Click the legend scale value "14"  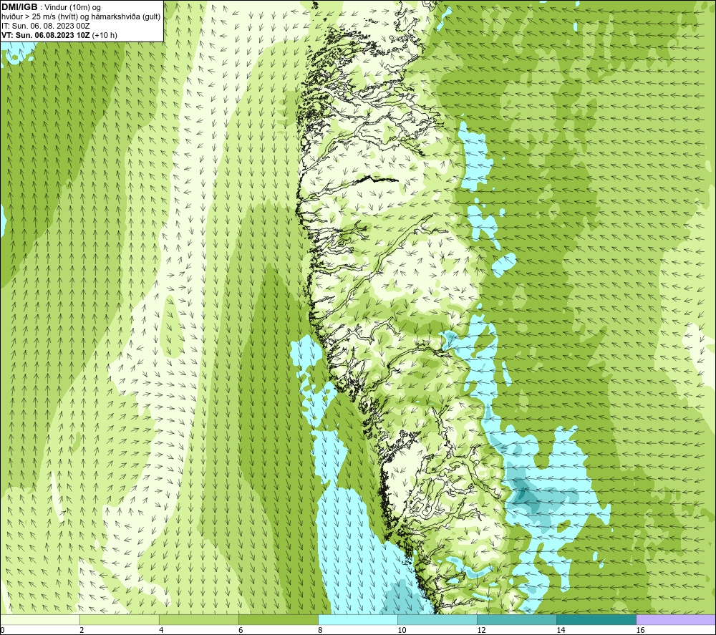[561, 630]
